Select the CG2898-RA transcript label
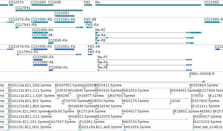 point(58,40)
